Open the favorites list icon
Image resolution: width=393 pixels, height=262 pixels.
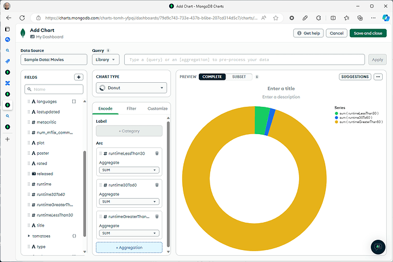(346, 18)
